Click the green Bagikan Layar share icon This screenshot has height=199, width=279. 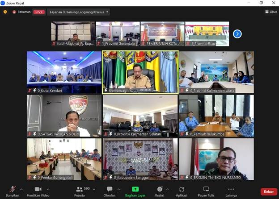coord(135,189)
